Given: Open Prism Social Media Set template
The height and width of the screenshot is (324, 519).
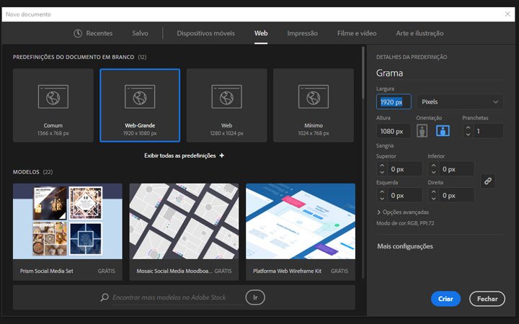Looking at the screenshot, I should (x=68, y=232).
